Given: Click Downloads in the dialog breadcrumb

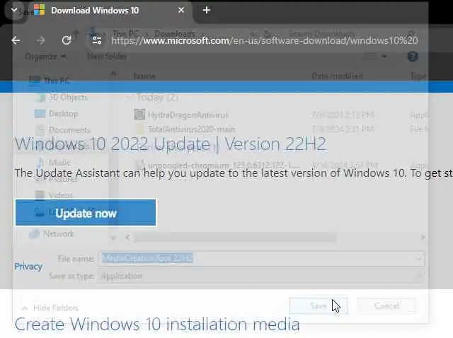Looking at the screenshot, I should click(175, 33).
